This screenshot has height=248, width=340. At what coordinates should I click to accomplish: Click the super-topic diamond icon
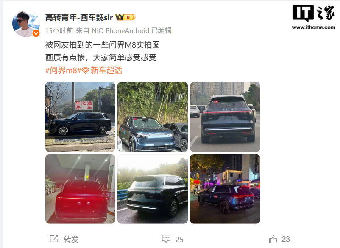tap(86, 71)
